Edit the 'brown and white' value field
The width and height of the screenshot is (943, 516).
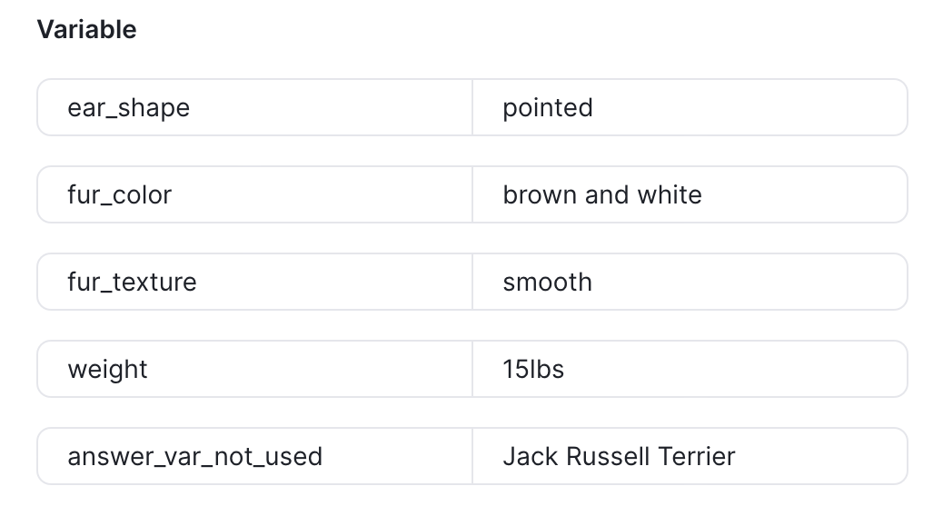(x=690, y=194)
